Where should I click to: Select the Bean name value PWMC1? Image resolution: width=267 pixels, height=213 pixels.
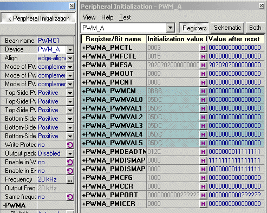(x=49, y=41)
